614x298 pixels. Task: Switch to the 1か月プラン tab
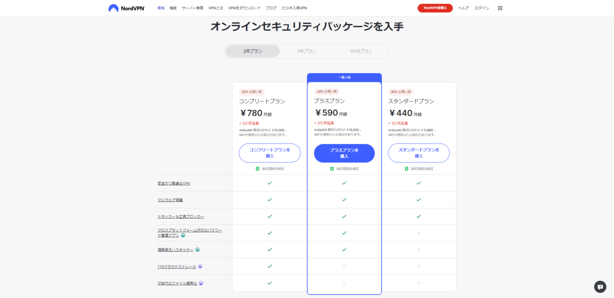[361, 51]
